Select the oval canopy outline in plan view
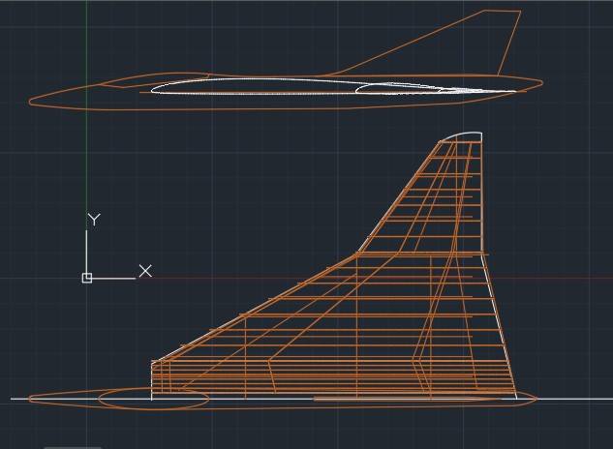Viewport: 613px width, 449px height. pyautogui.click(x=153, y=400)
